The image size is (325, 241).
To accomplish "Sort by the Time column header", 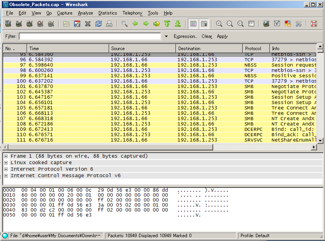I will 68,49.
